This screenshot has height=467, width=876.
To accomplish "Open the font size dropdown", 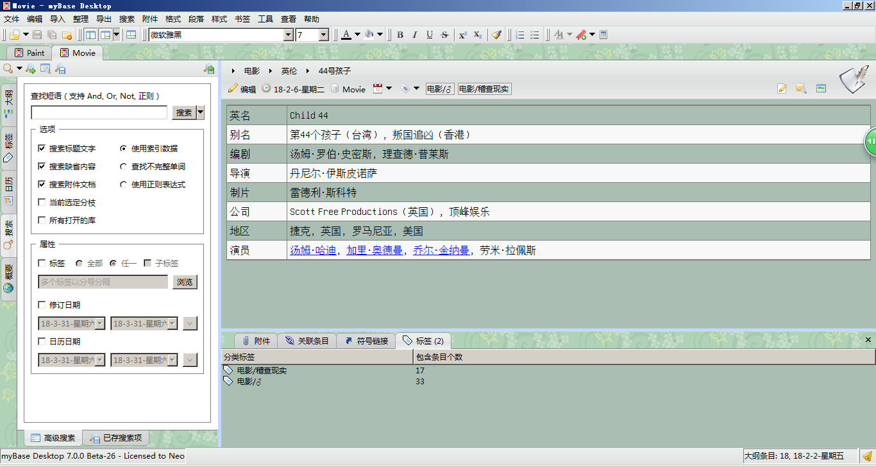I will (323, 35).
